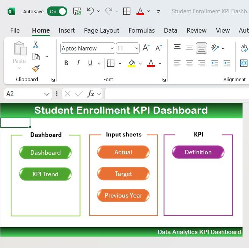Open the KPI Trend button
This screenshot has height=248, width=249.
tap(45, 174)
